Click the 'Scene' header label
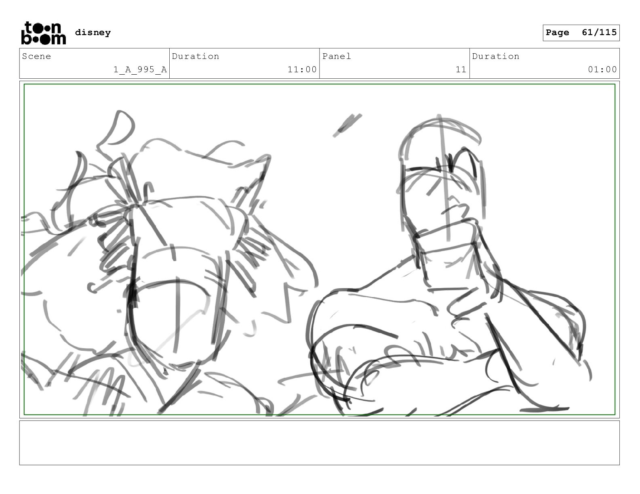Screen dimensions: 640x494 [x=37, y=56]
